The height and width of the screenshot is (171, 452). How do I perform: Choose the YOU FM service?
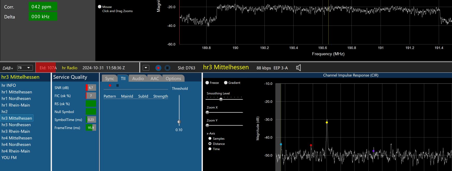pos(9,157)
